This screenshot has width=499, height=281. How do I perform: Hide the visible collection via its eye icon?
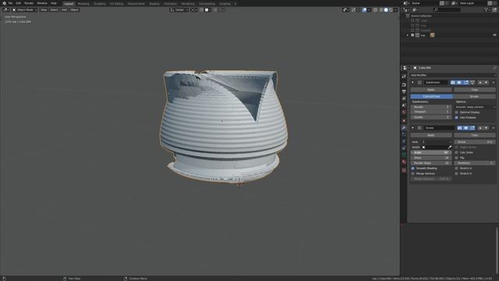pos(494,35)
